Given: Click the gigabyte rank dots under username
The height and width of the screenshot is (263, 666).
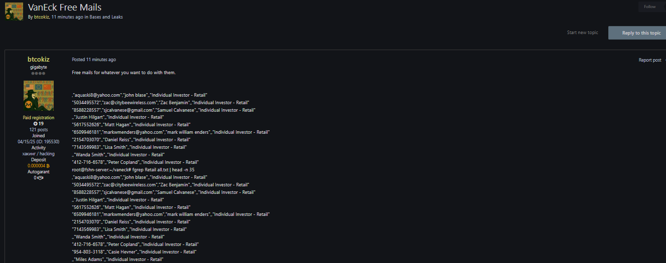Looking at the screenshot, I should [38, 73].
